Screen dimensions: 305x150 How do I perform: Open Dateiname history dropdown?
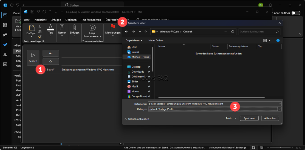[280, 104]
